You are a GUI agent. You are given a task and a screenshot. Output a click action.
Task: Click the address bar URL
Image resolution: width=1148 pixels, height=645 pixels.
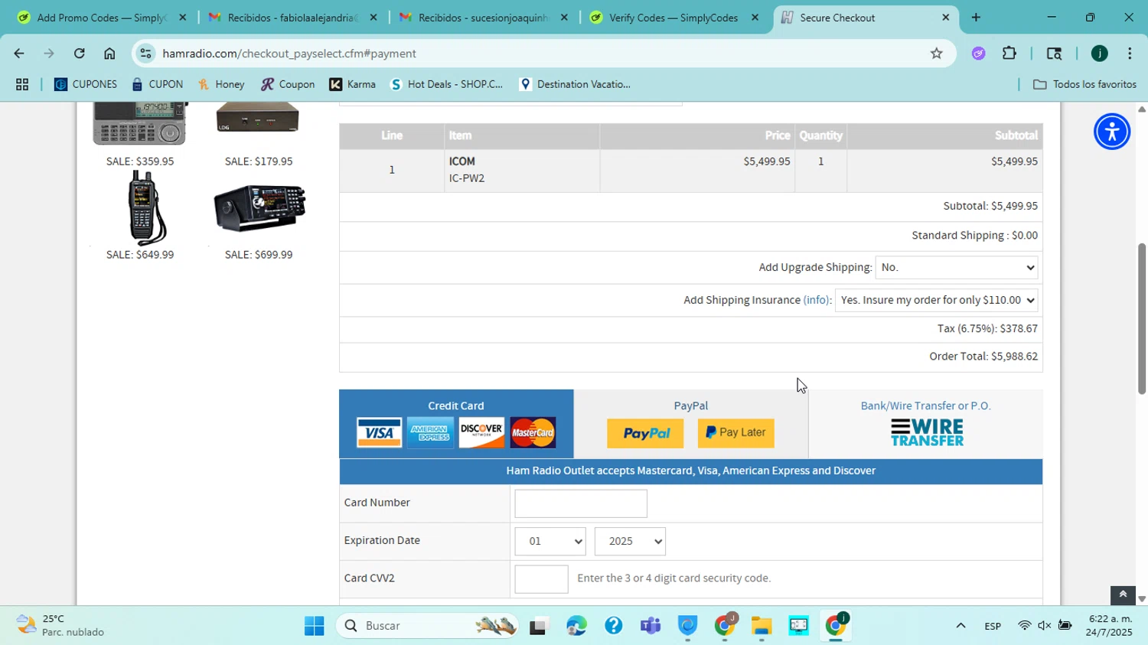click(x=289, y=54)
